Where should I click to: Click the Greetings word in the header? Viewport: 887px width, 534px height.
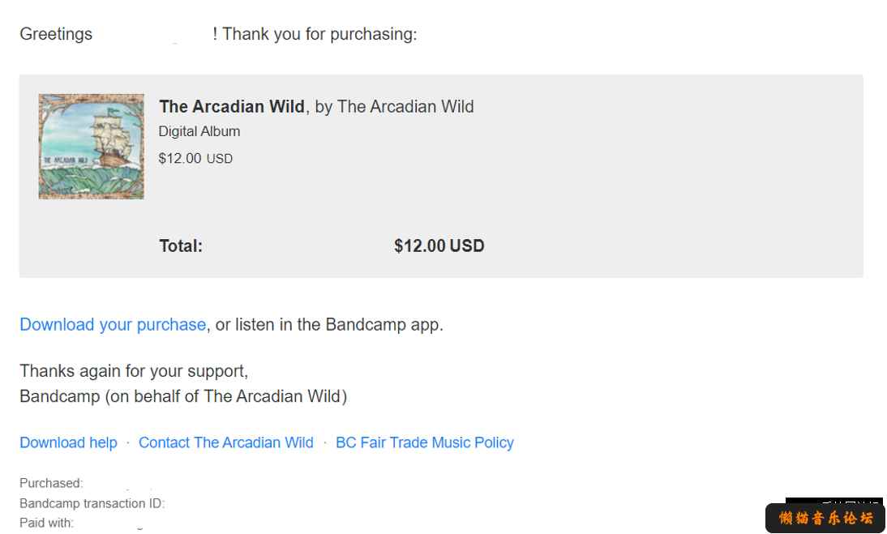click(x=56, y=34)
